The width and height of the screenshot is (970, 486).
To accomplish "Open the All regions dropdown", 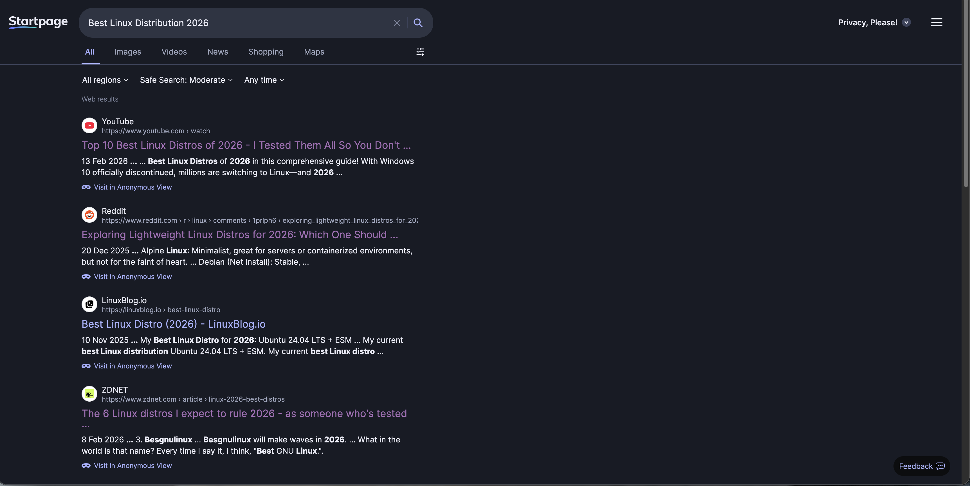I will 105,80.
